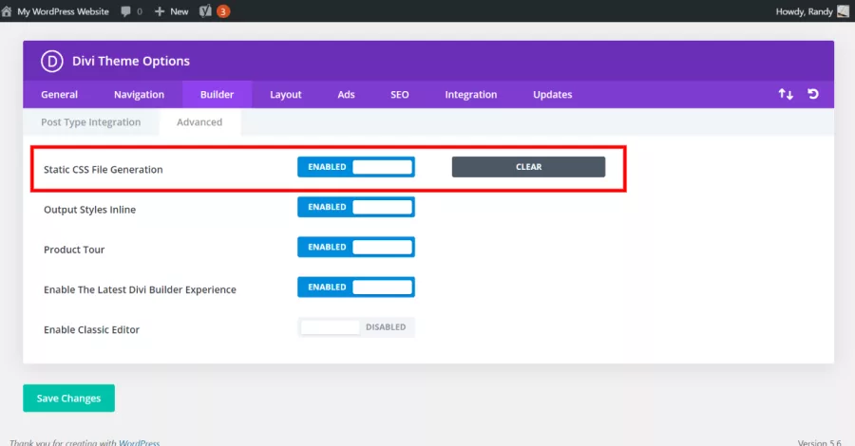Click the plus icon next to New
The width and height of the screenshot is (855, 446).
160,11
